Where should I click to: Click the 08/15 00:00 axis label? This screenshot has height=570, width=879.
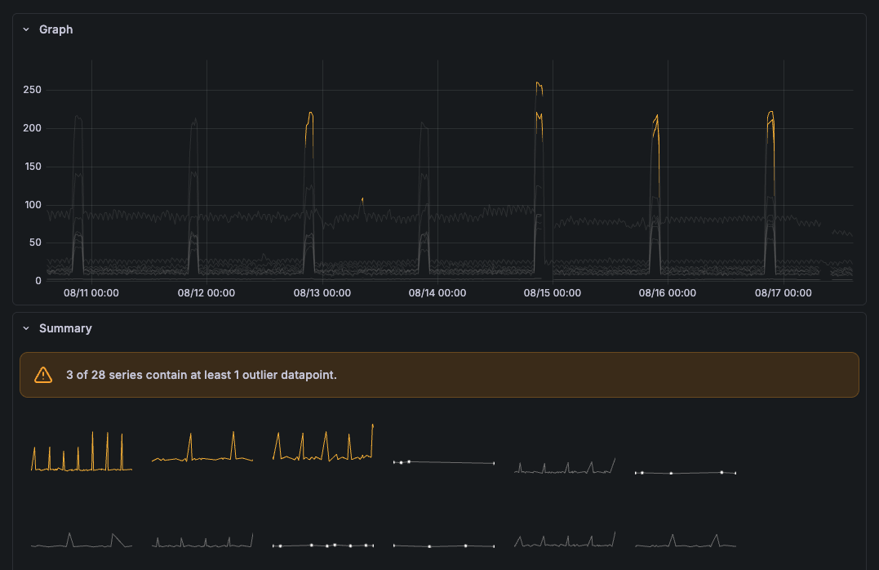click(553, 293)
